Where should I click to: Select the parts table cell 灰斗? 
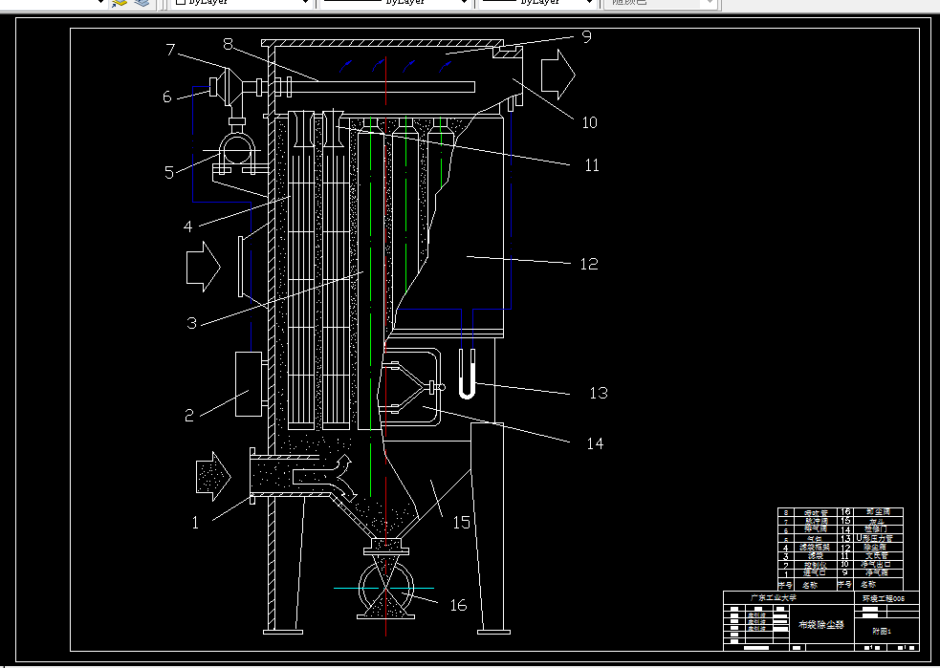tap(877, 521)
